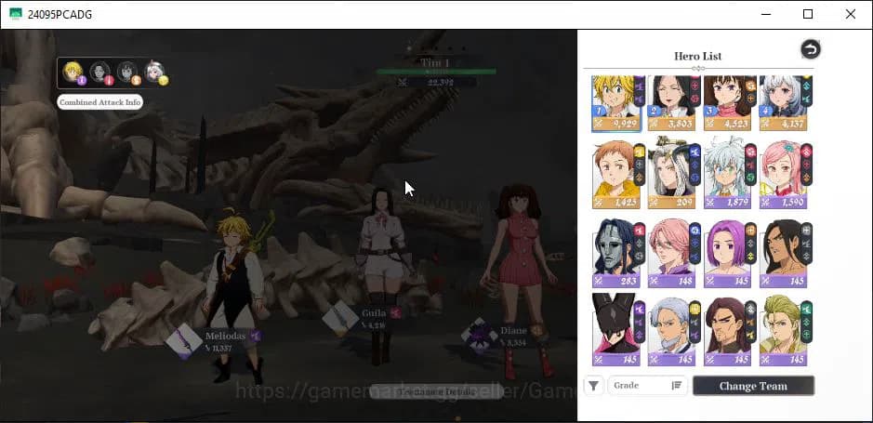Image resolution: width=873 pixels, height=423 pixels.
Task: Select the pink-haired hero card with 1,590
Action: [x=784, y=174]
